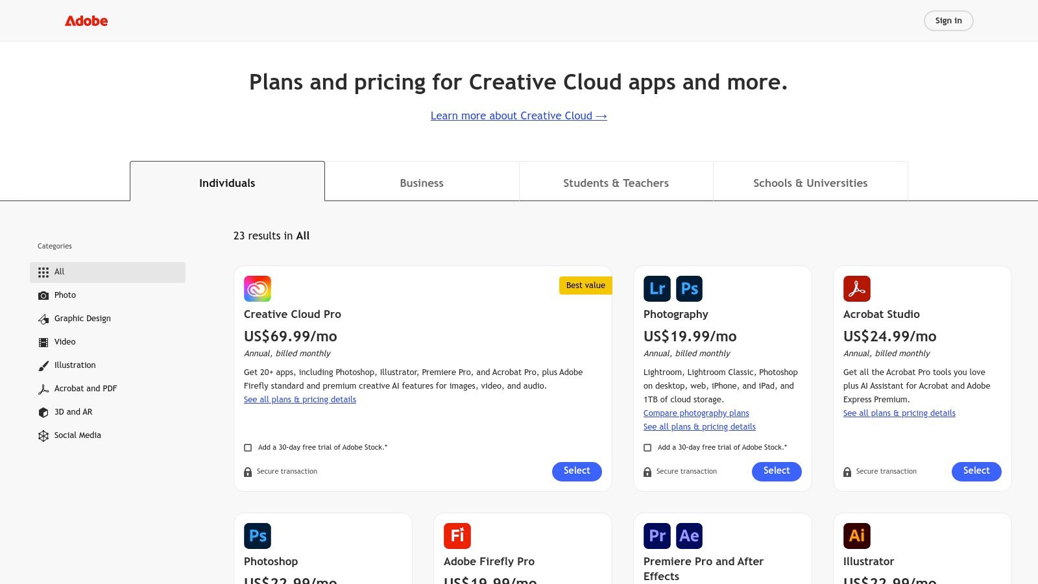1038x584 pixels.
Task: Click the Photoshop icon in Photography card
Action: coord(690,289)
